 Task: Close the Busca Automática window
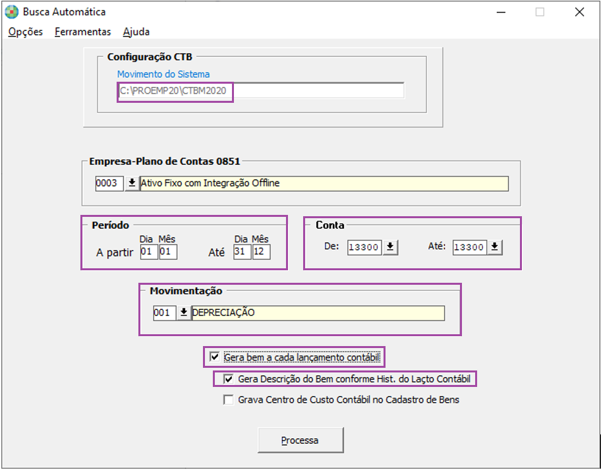(x=579, y=13)
